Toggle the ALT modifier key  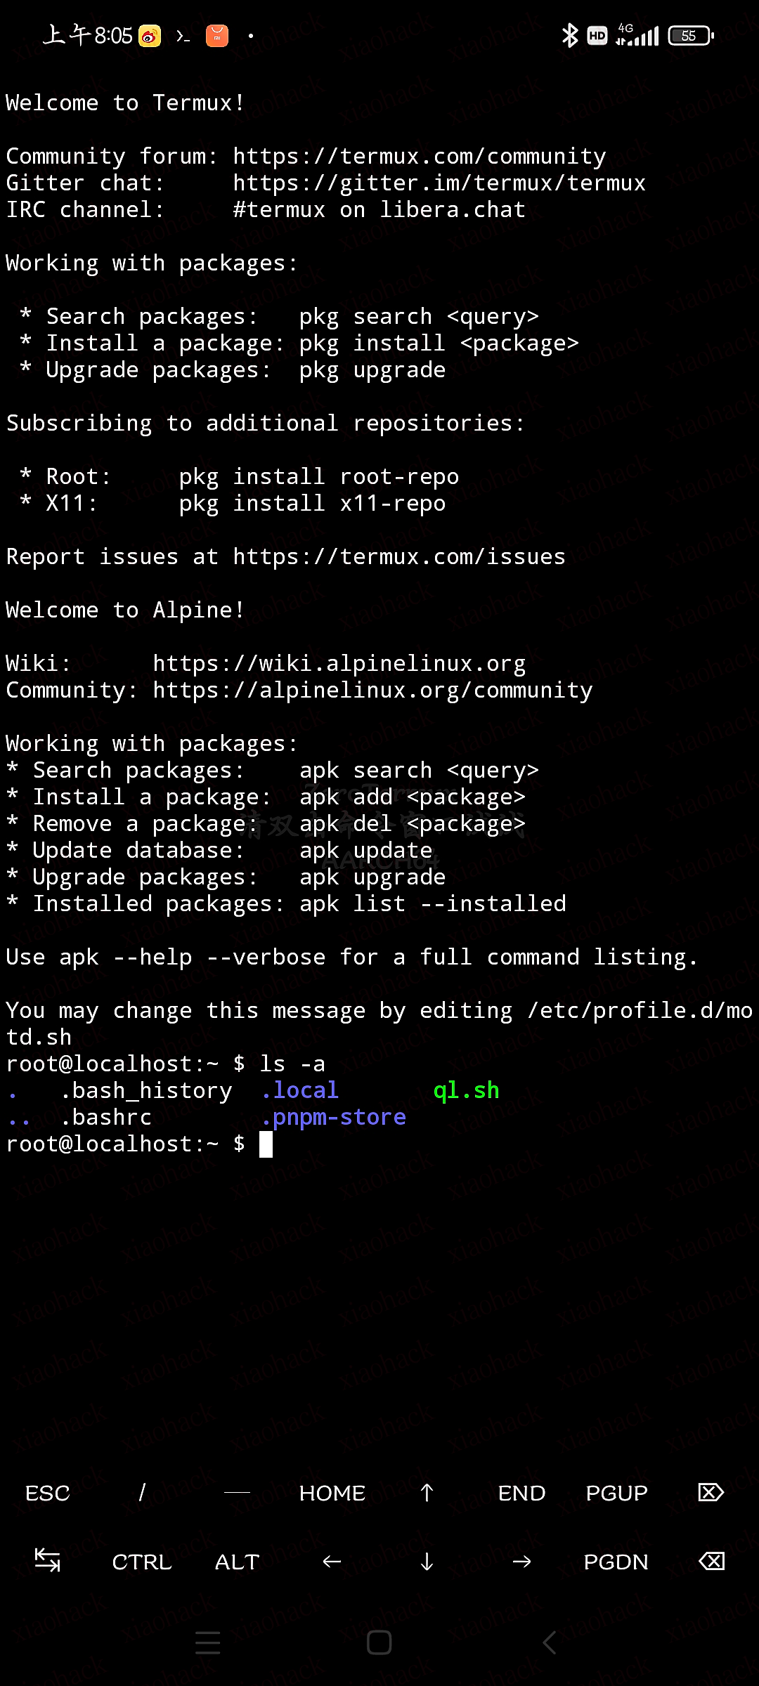[x=237, y=1562]
